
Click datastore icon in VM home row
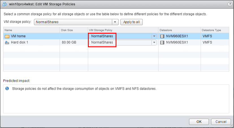coord(162,36)
